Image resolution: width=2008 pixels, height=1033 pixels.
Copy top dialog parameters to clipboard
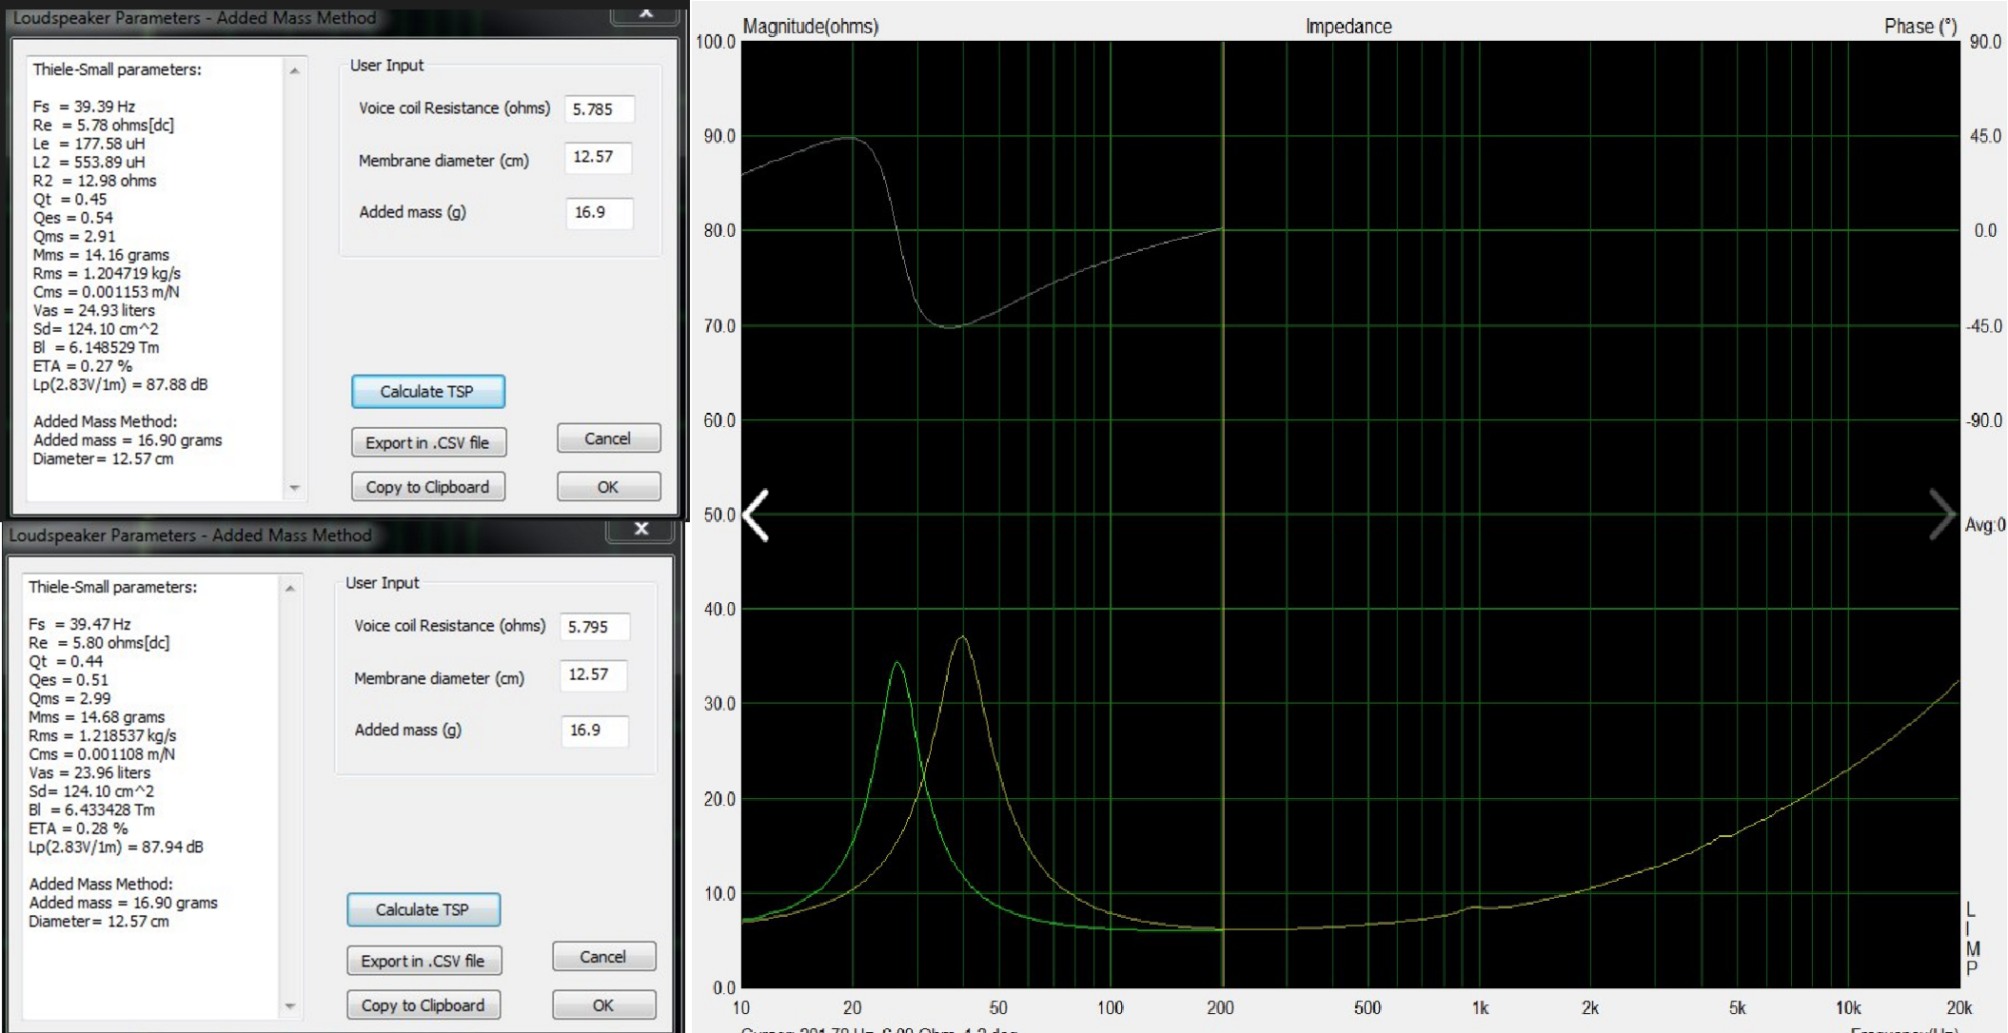[427, 487]
